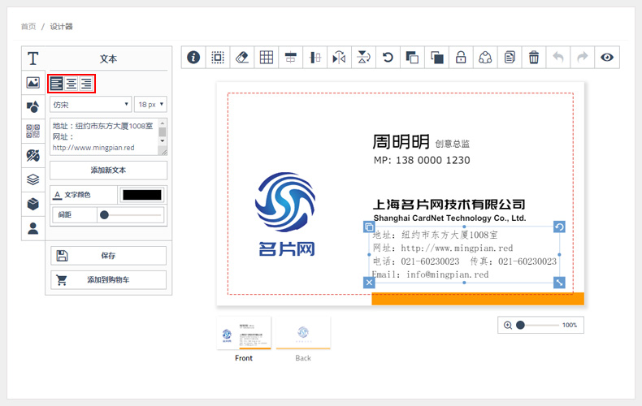642x406 pixels.
Task: Click the delete X handle on selection
Action: pyautogui.click(x=369, y=283)
